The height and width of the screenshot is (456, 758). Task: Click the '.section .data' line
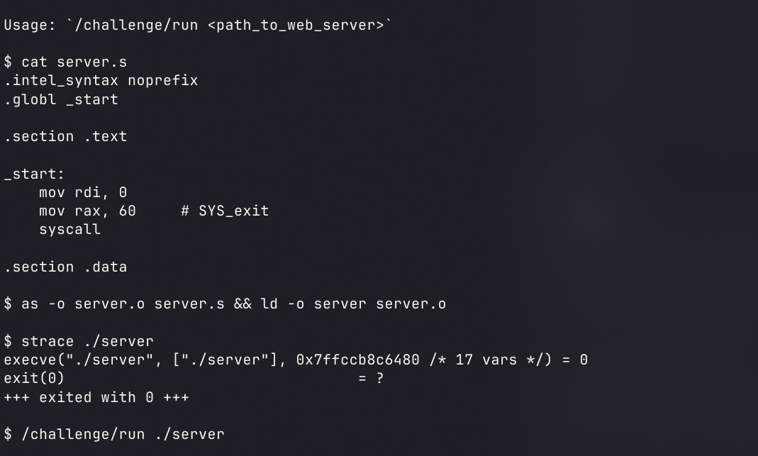65,267
